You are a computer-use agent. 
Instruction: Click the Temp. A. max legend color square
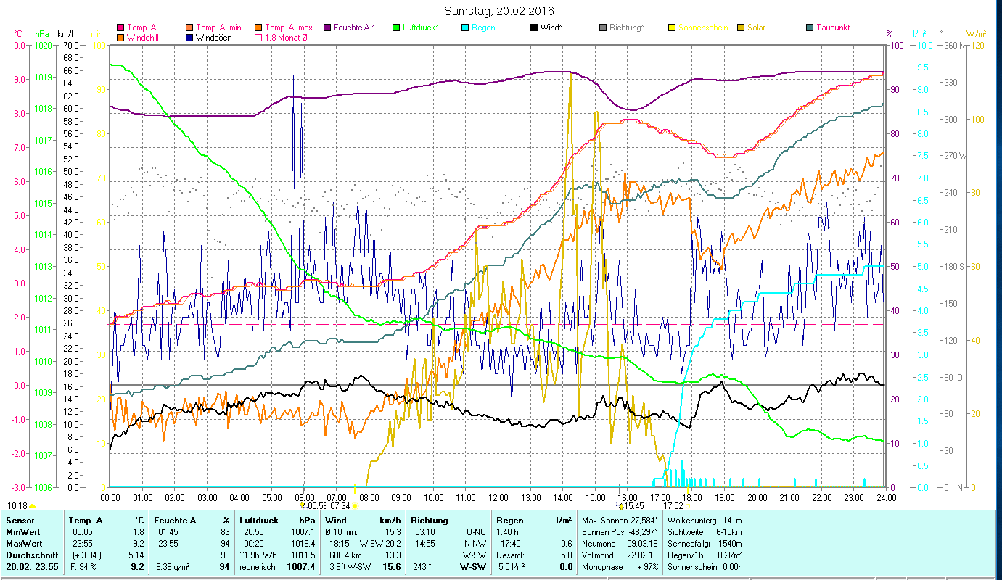[x=260, y=28]
